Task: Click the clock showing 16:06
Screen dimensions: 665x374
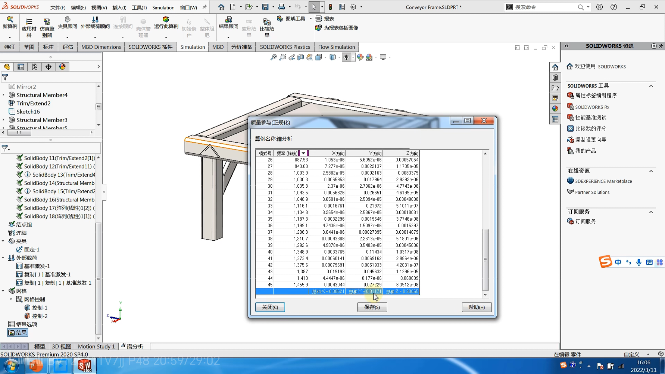Action: pyautogui.click(x=643, y=362)
